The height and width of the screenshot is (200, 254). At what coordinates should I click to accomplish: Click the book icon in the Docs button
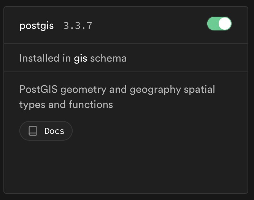pyautogui.click(x=33, y=131)
